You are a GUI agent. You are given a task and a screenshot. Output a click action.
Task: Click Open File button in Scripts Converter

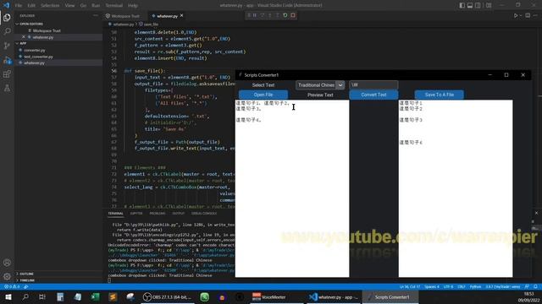click(x=263, y=95)
